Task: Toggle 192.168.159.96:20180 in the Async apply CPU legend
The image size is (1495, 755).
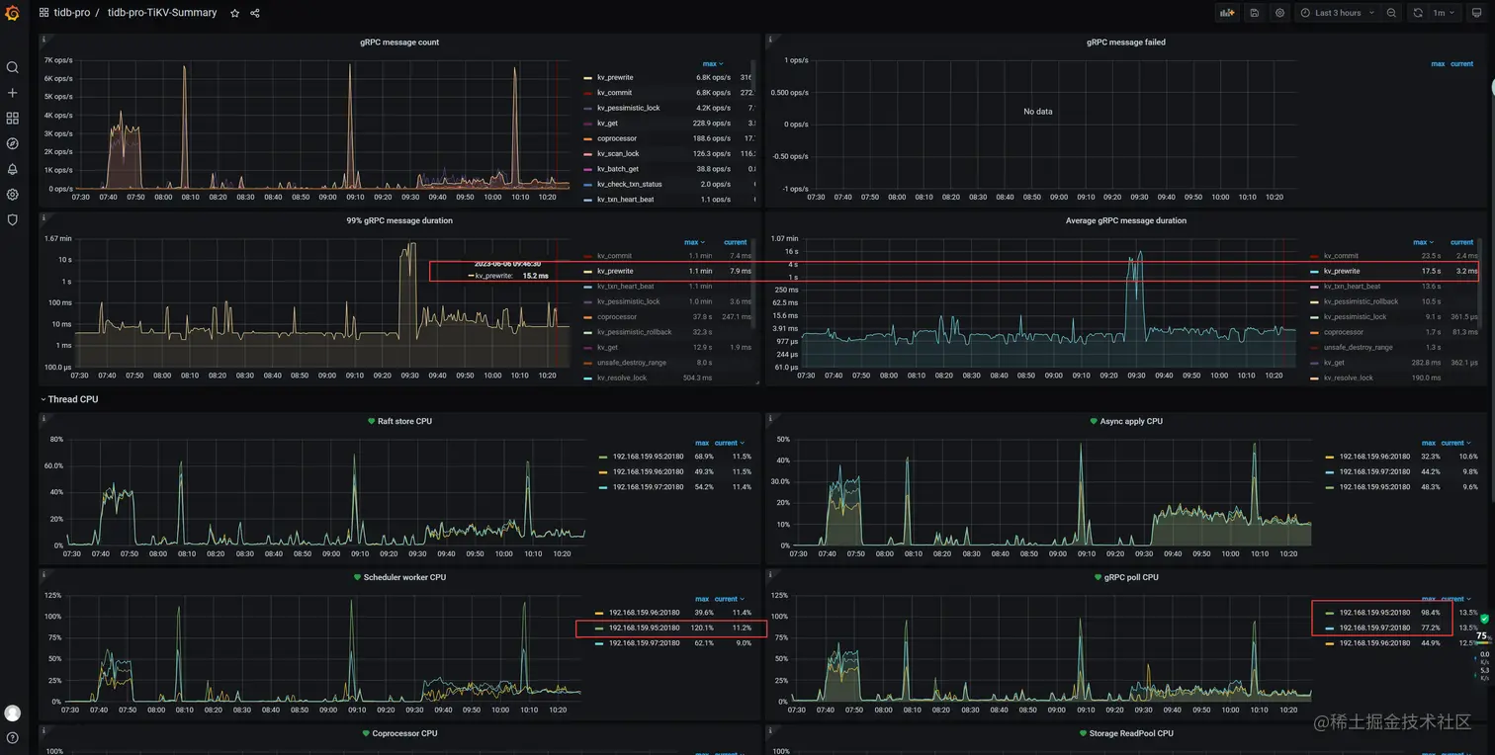Action: pyautogui.click(x=1374, y=457)
